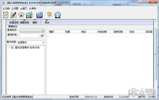The image size is (159, 100).
Task: Click the 开始日期 column header
Action: point(105,32)
